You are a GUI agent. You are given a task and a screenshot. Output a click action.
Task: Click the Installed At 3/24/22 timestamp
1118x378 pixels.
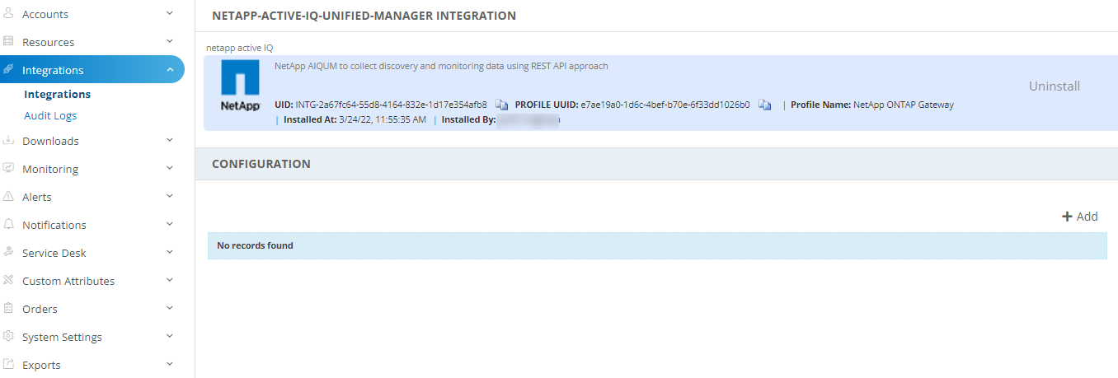tap(383, 119)
